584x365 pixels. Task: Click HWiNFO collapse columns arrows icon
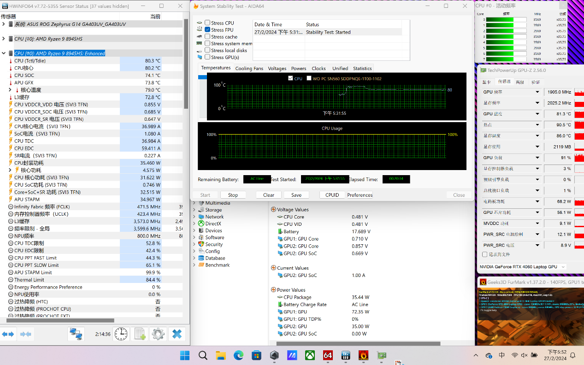coord(25,334)
